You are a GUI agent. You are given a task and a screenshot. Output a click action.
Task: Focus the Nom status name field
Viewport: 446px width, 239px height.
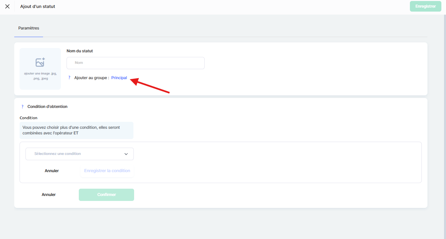[135, 63]
